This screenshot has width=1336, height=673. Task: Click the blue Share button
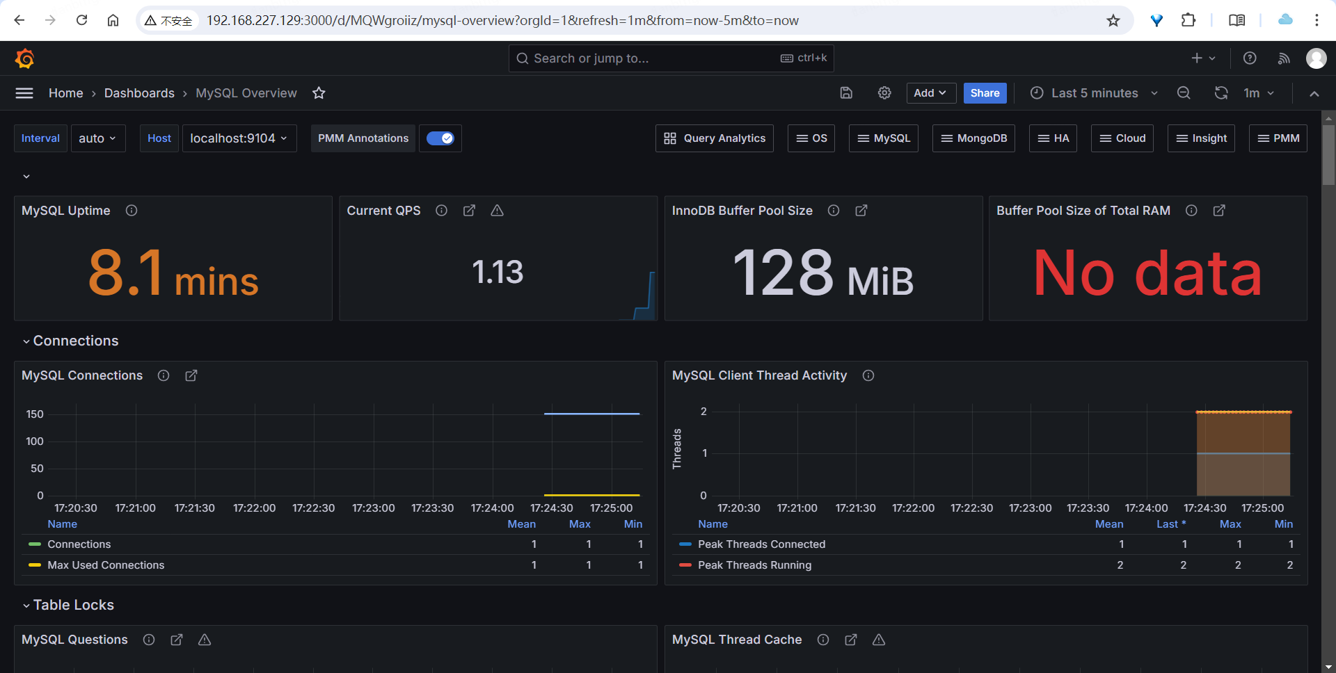pos(985,93)
